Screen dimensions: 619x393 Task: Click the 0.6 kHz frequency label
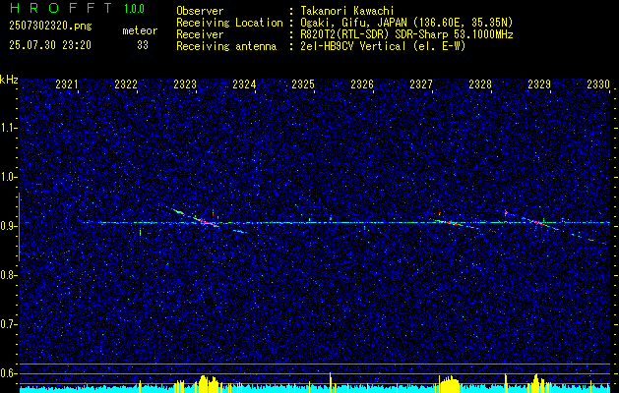click(8, 373)
